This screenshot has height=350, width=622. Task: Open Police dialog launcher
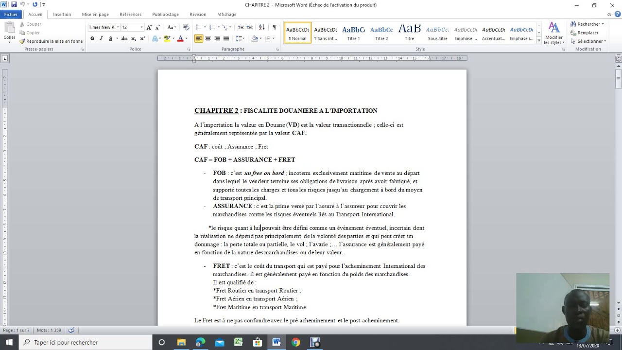(189, 49)
